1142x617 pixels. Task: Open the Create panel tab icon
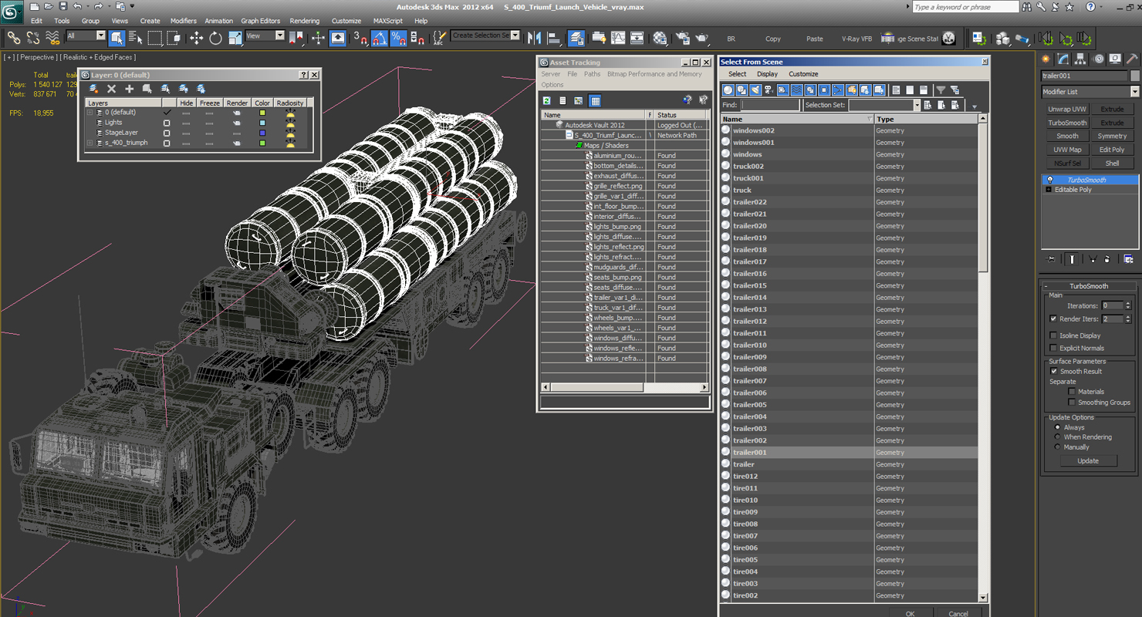coord(1046,59)
